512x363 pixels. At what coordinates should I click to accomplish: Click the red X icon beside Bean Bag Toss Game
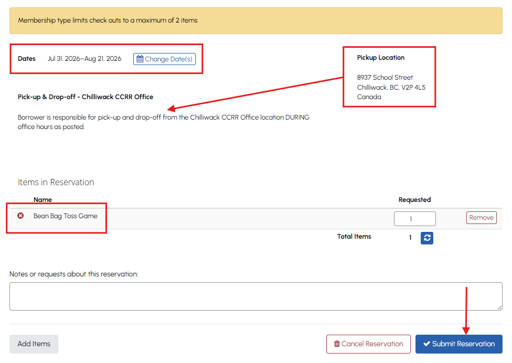(x=20, y=216)
